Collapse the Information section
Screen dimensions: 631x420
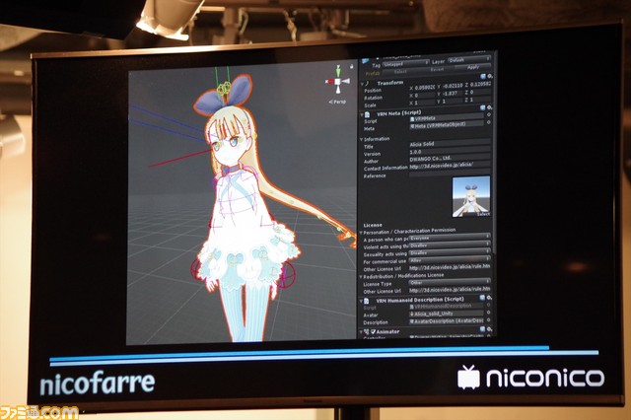coord(362,140)
